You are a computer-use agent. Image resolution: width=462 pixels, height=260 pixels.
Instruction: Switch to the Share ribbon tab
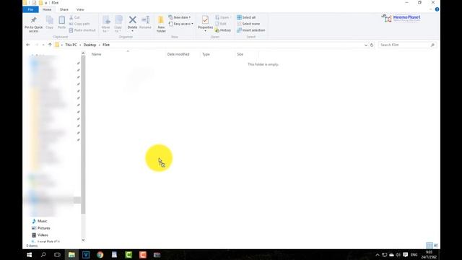click(64, 9)
